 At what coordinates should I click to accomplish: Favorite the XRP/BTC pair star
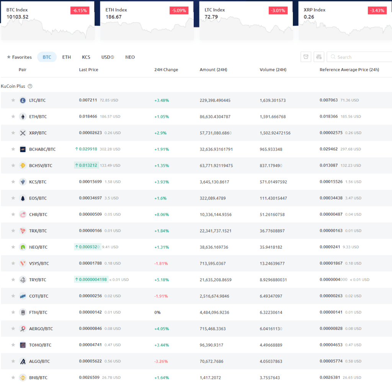(x=13, y=133)
